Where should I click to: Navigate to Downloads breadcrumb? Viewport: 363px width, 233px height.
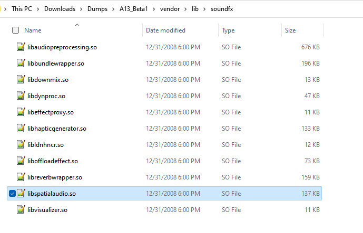tap(60, 9)
